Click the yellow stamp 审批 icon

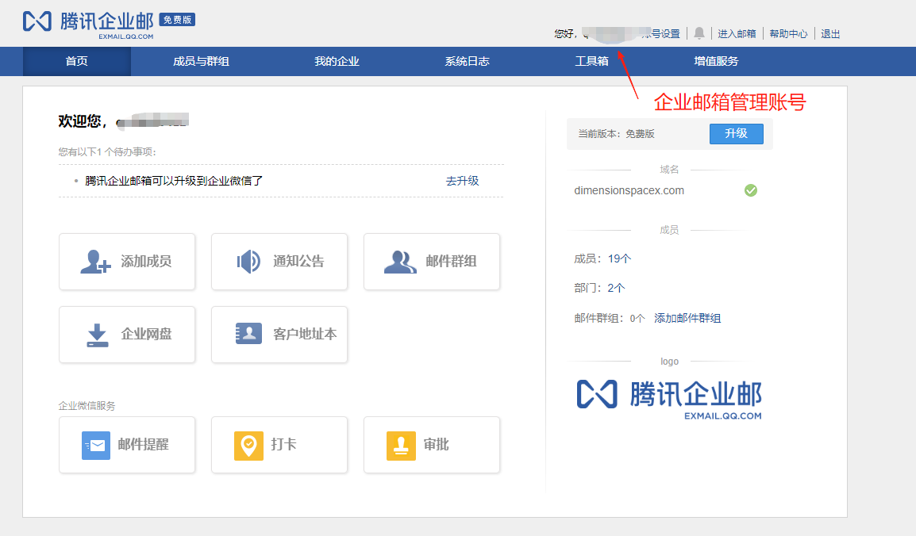(x=401, y=446)
